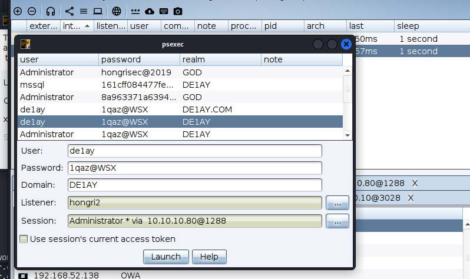This screenshot has height=279, width=470.
Task: Click the pid column header
Action: click(283, 26)
